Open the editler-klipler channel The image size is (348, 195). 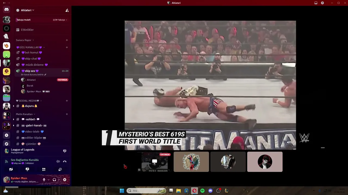(42, 138)
